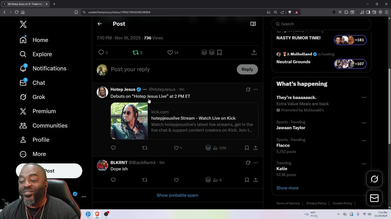The image size is (391, 219).
Task: Click Show more under What's happening
Action: (x=287, y=188)
